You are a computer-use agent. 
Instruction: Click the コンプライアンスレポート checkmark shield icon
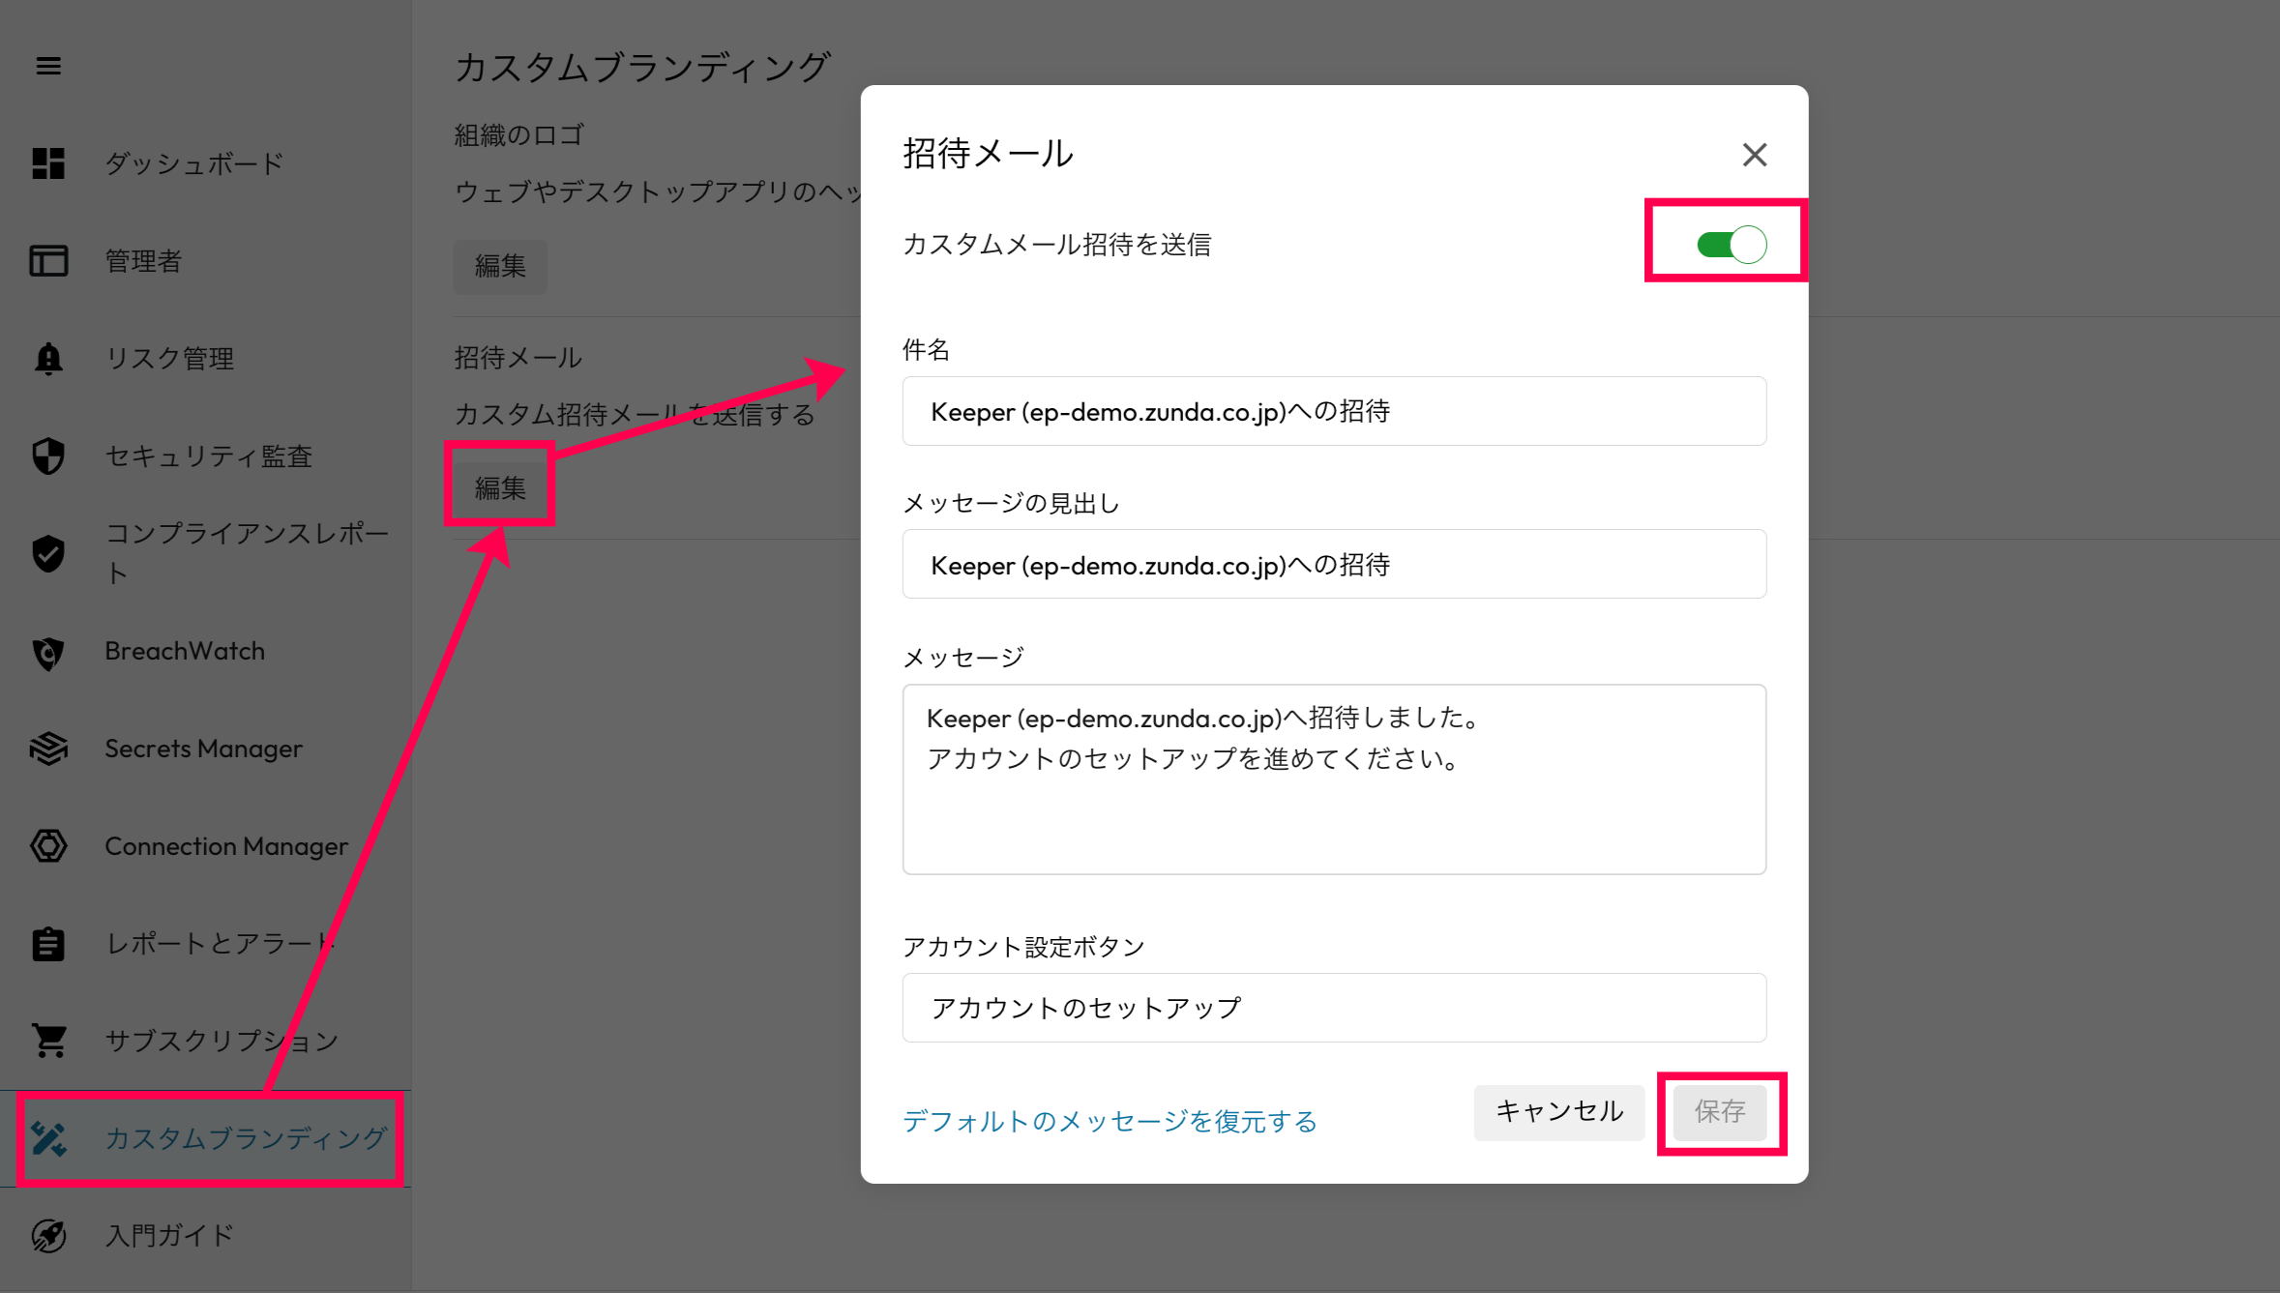click(x=48, y=553)
